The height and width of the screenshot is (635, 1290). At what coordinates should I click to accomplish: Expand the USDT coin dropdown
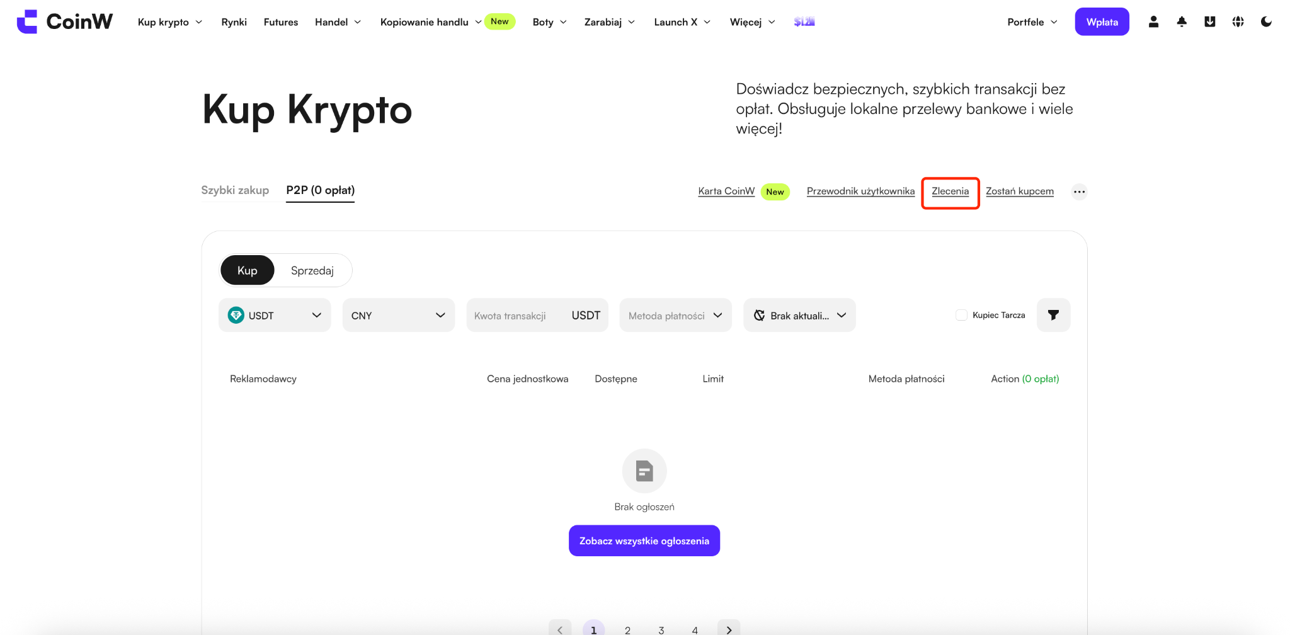[x=275, y=315]
